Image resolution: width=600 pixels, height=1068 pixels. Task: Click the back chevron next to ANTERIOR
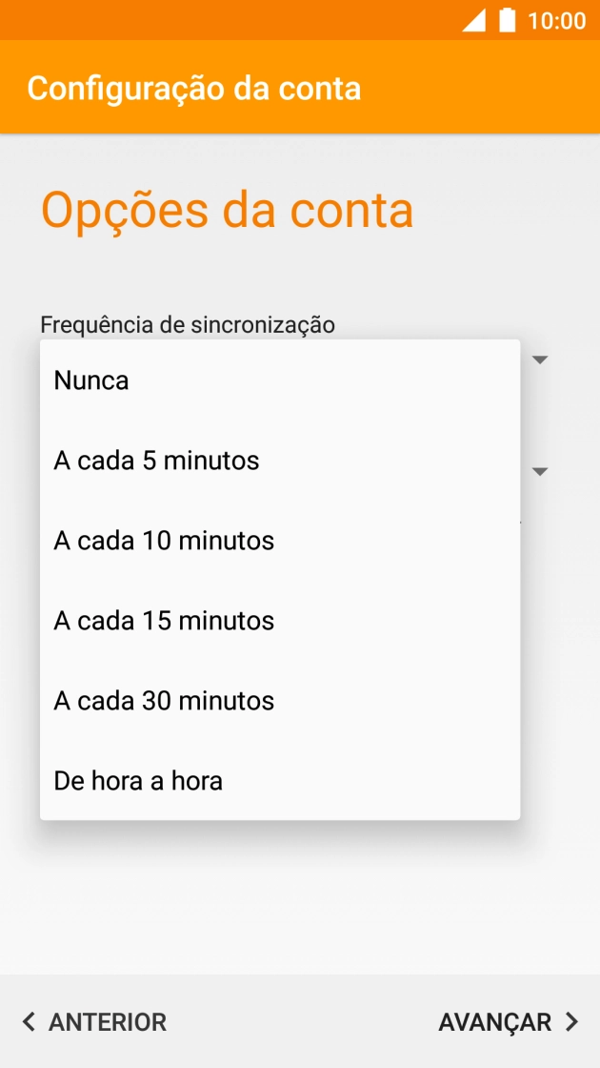pyautogui.click(x=28, y=1021)
